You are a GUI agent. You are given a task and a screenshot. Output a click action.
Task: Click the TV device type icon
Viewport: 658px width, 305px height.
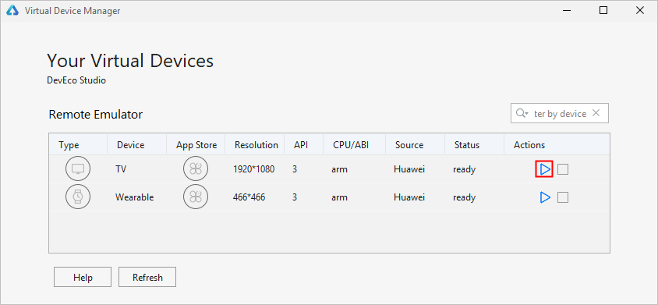point(78,169)
